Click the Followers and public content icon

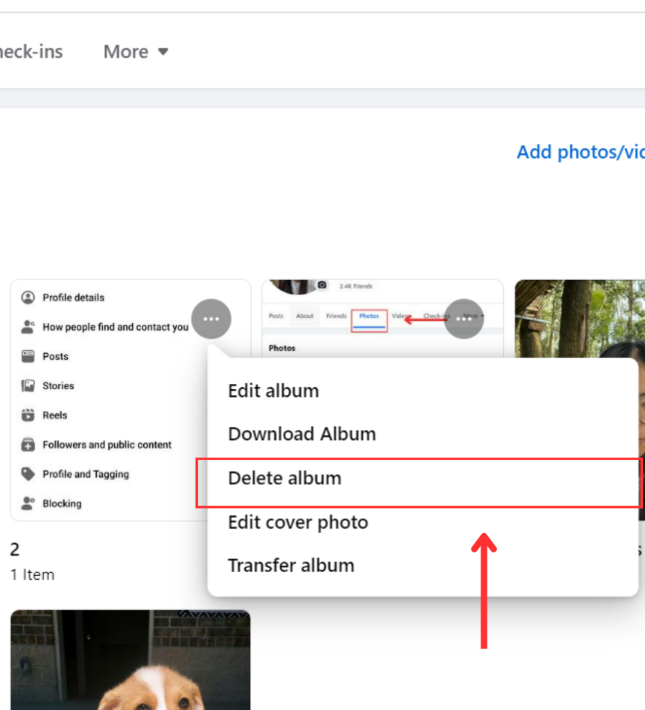(x=28, y=444)
